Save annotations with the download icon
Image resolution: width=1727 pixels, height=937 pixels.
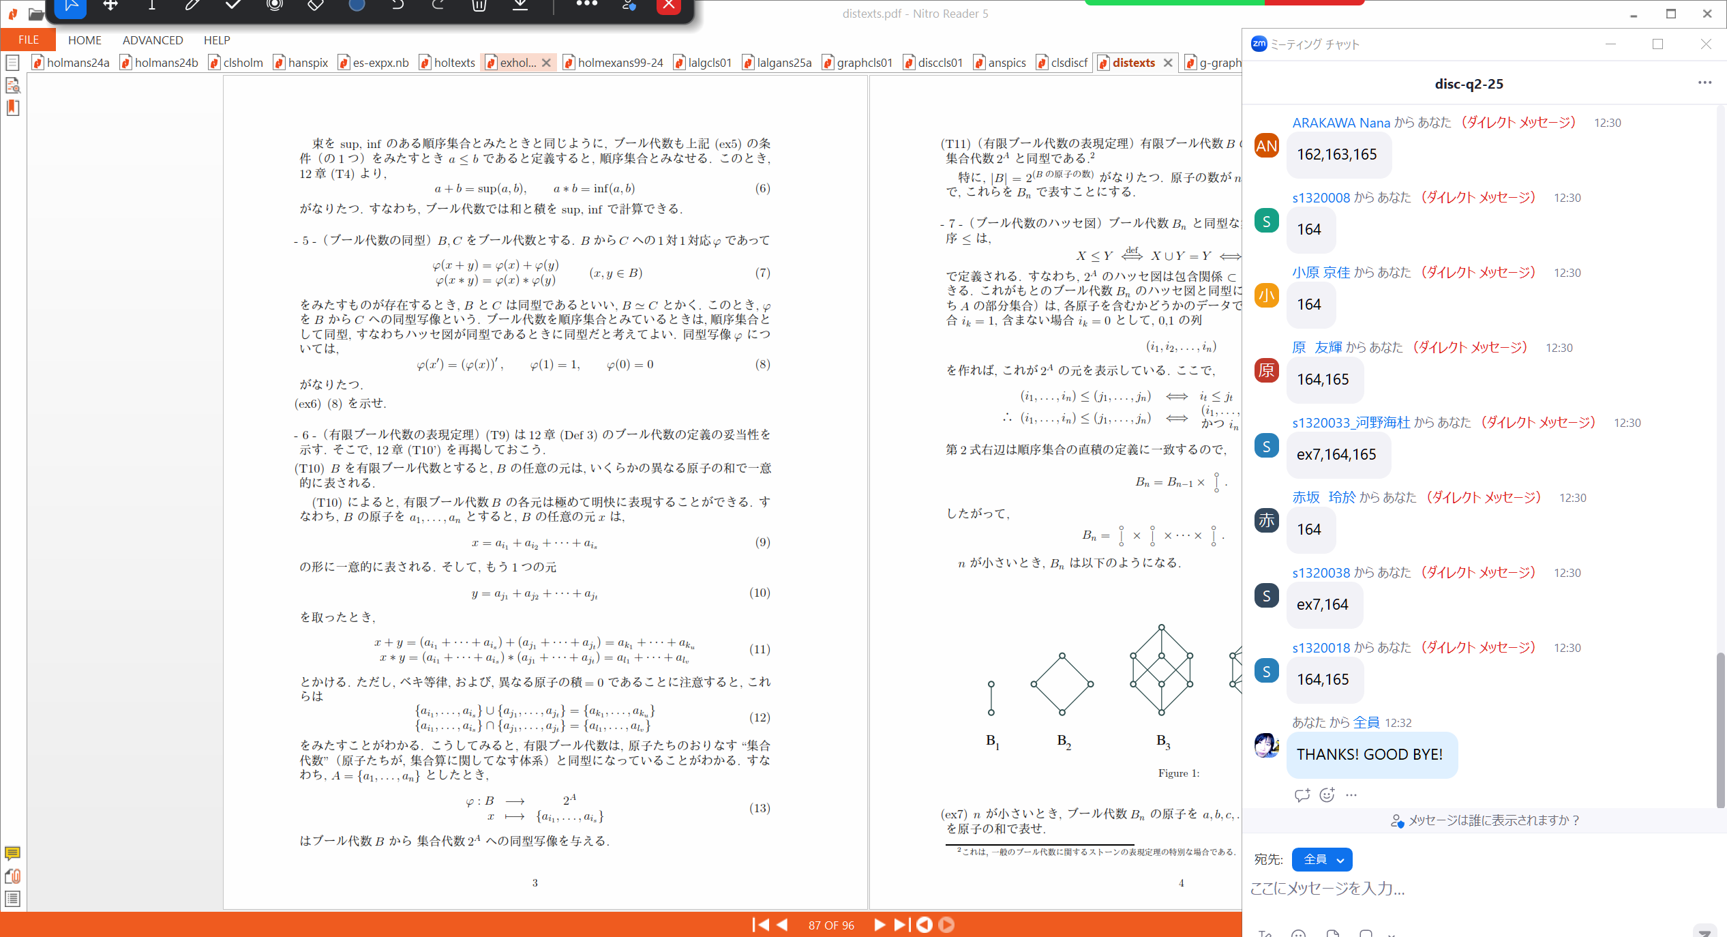[520, 5]
